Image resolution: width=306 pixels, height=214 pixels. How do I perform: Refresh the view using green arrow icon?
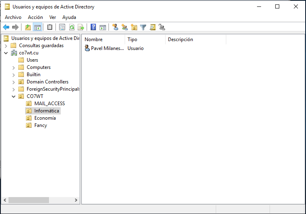[72, 27]
